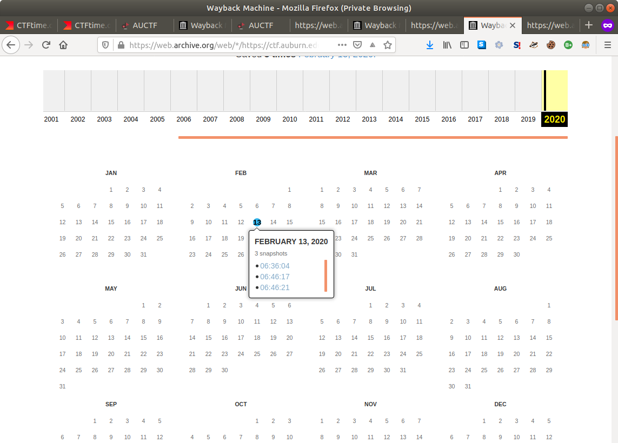Select year 2015 in timeline
This screenshot has height=443, width=618.
(x=422, y=119)
